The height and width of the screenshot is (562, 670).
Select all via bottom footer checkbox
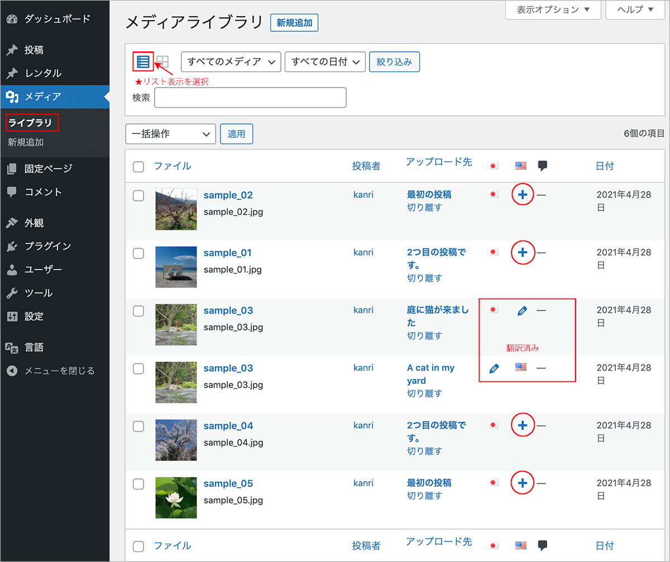[x=138, y=546]
